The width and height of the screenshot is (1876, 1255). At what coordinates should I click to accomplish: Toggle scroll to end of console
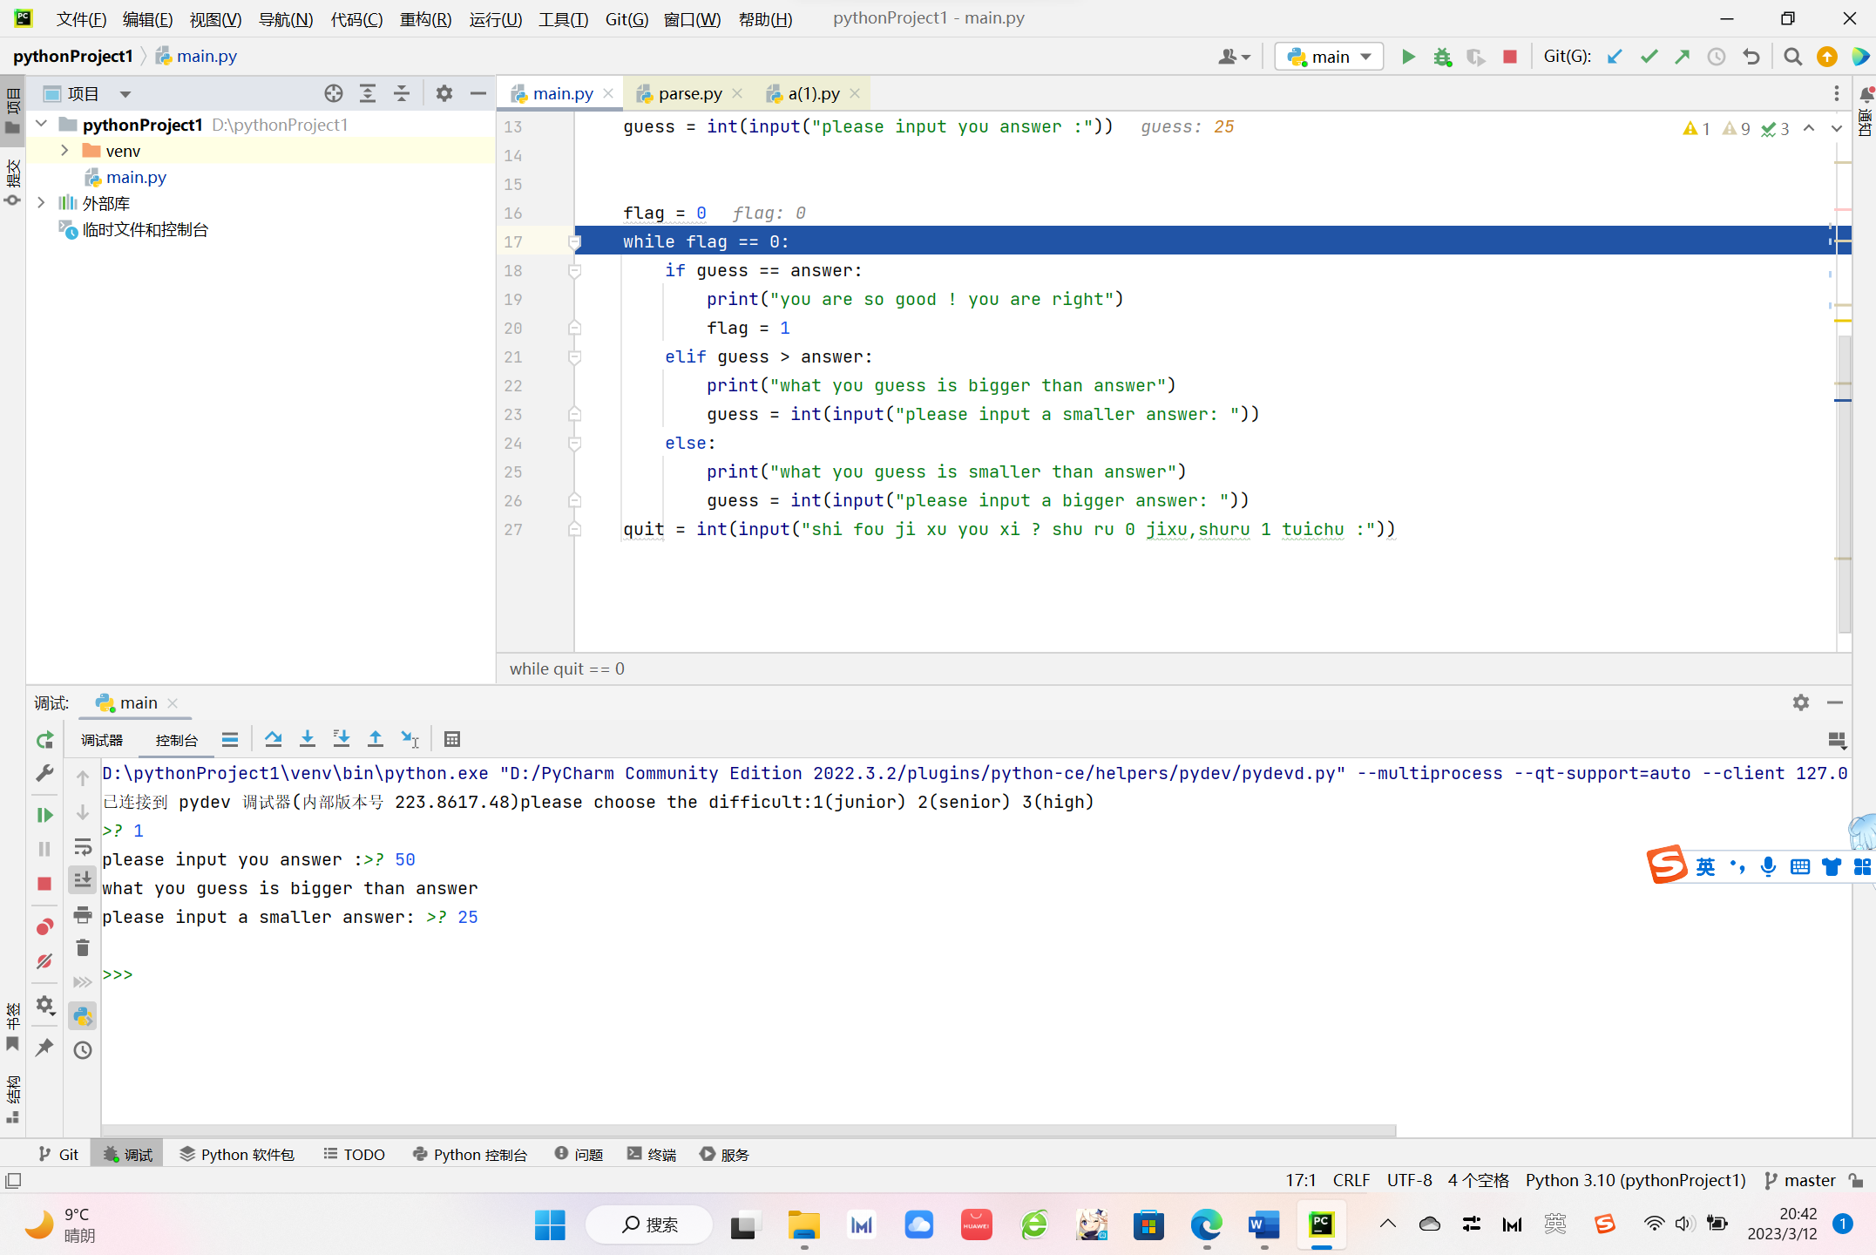[x=83, y=880]
